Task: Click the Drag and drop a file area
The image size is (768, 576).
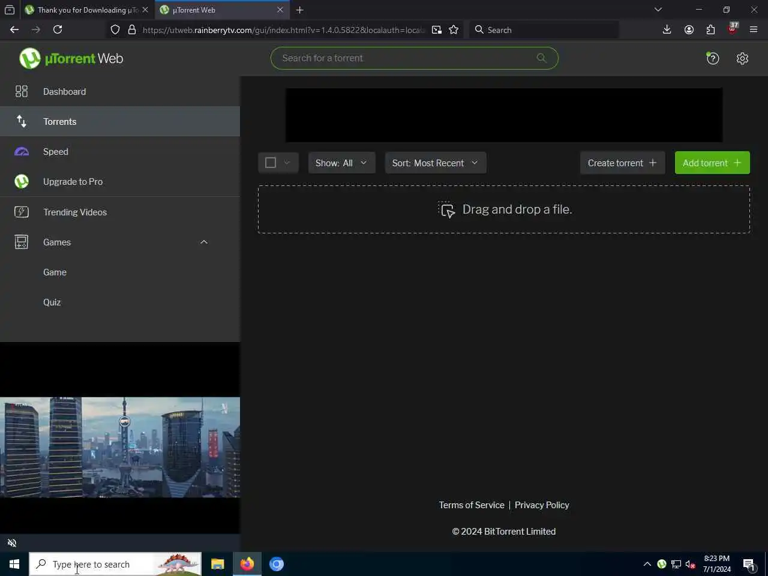Action: [504, 209]
